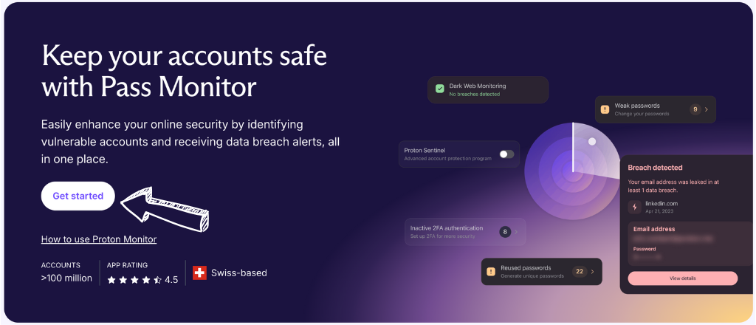Click the View details button
The height and width of the screenshot is (325, 756).
[x=683, y=278]
